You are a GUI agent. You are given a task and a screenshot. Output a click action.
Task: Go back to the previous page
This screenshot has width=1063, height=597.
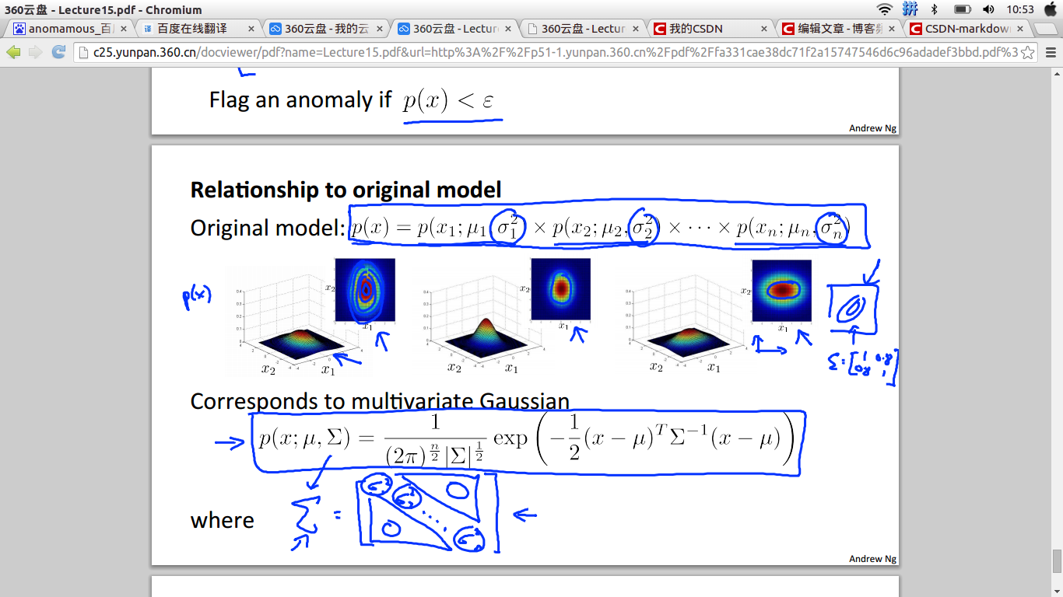(x=13, y=52)
